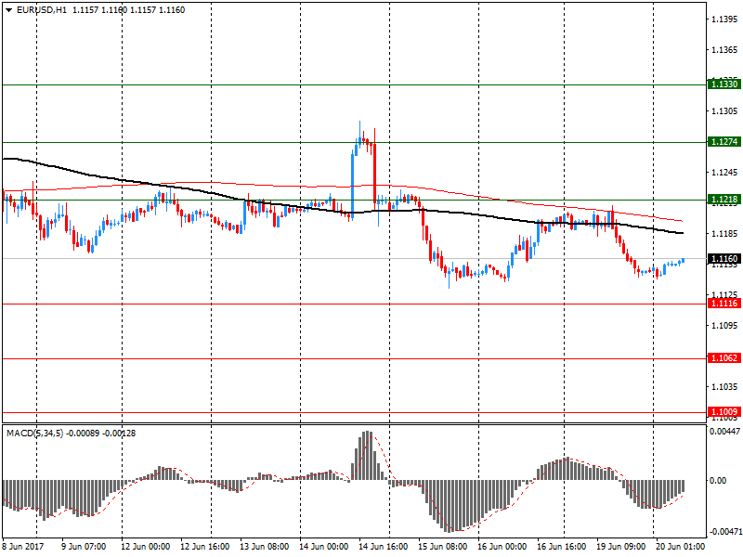The image size is (743, 557).
Task: Open the EURUSD,H1 chart menu arrow
Action: [x=8, y=10]
